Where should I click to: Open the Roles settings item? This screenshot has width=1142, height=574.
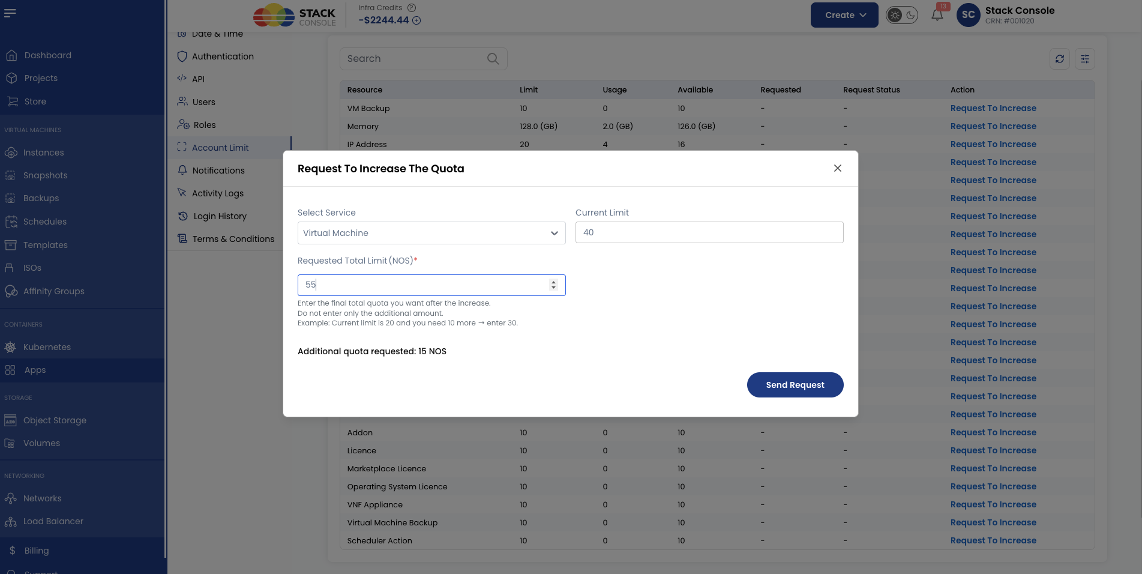[205, 125]
